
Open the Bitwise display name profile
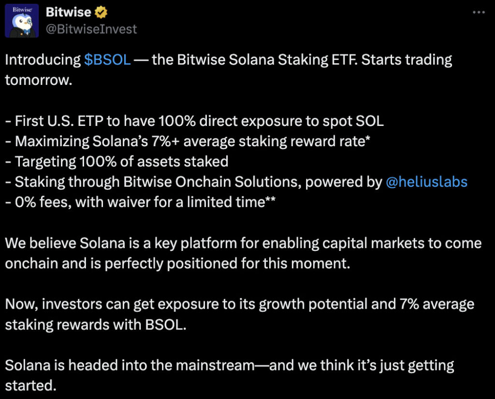coord(68,12)
